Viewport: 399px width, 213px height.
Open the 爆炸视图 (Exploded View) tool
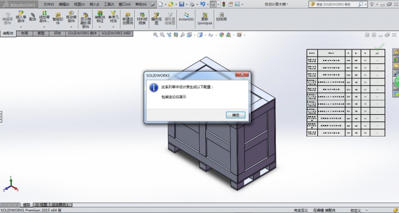point(156,18)
